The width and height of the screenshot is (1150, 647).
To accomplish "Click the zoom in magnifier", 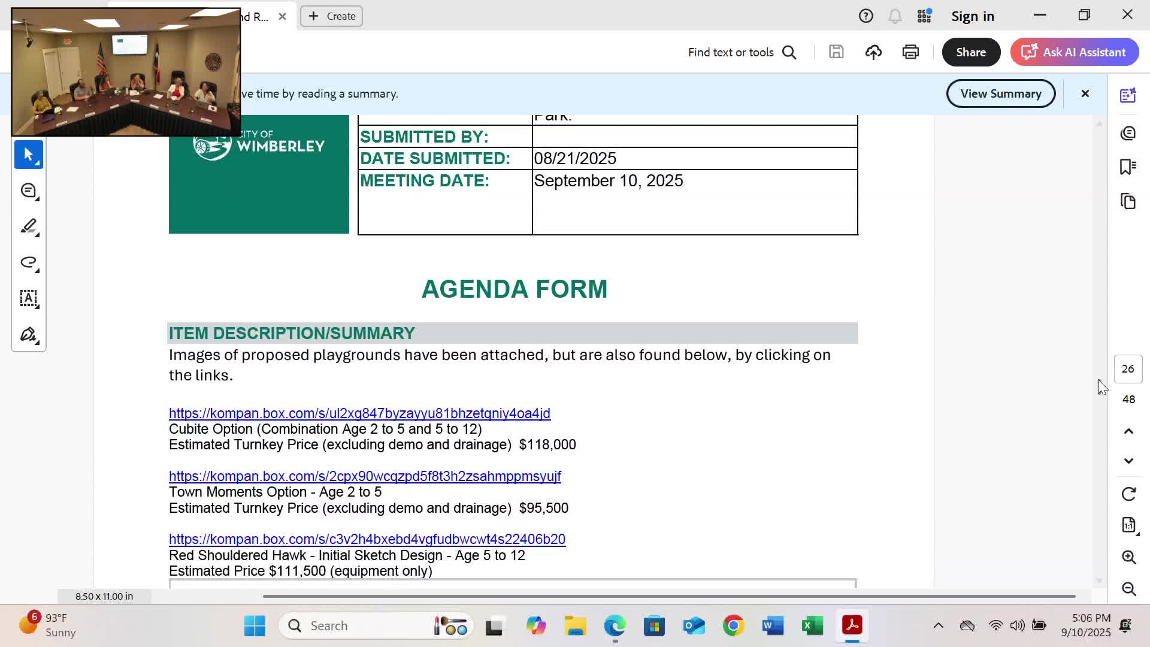I will pos(1128,557).
